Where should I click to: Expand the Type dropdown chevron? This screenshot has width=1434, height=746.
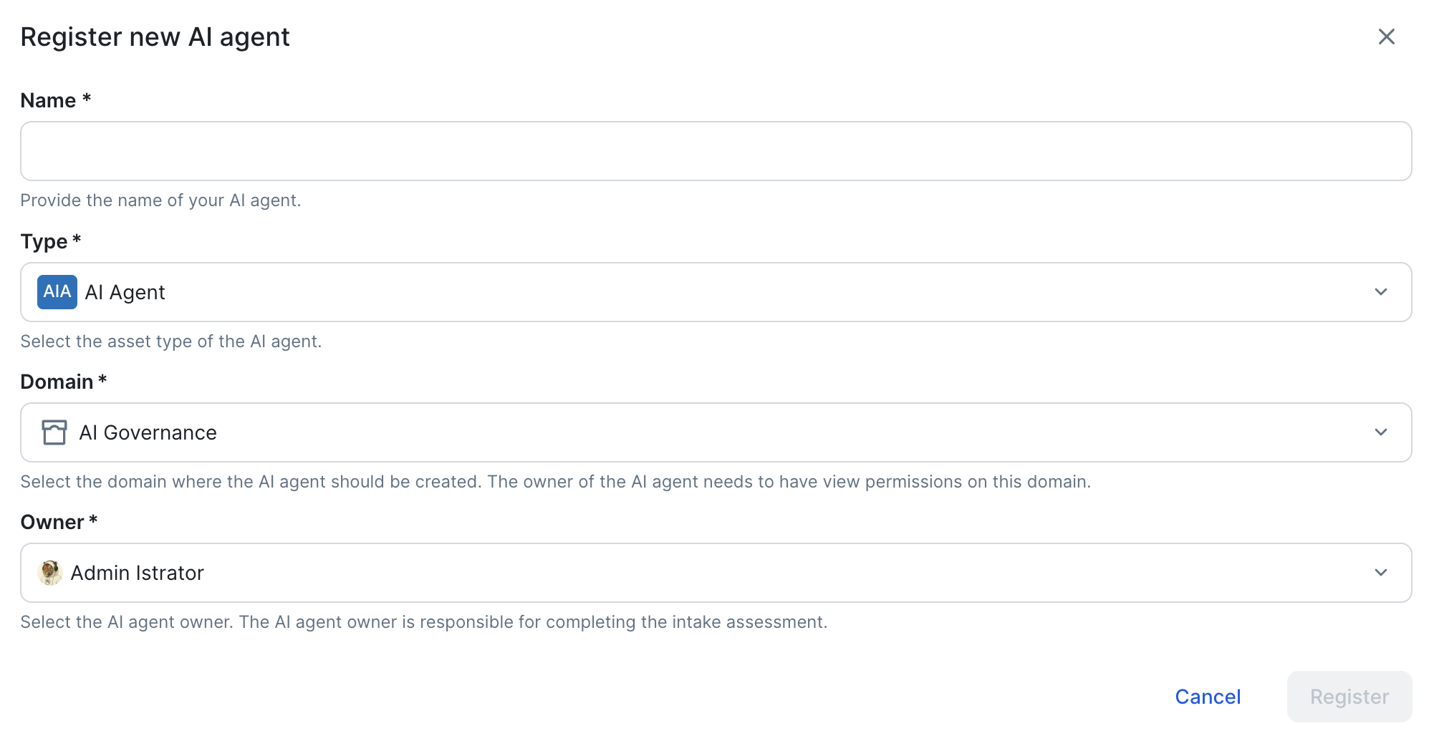[1381, 292]
